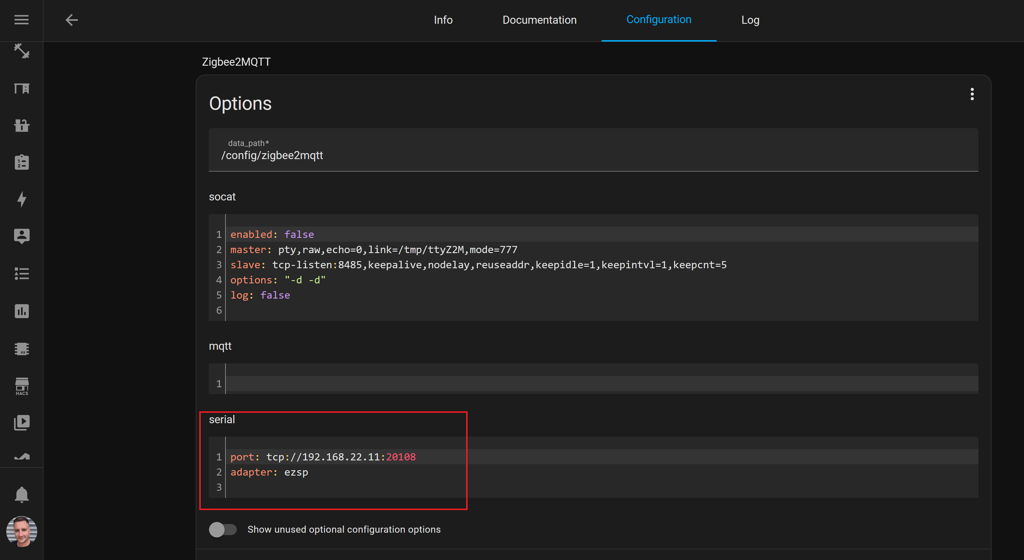Open the to-do clipboard sidebar icon
The width and height of the screenshot is (1024, 560).
point(21,162)
